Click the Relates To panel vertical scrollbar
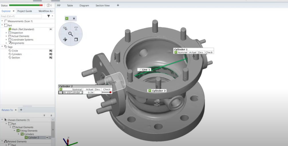Screen dimensions: 288x146 coord(53,129)
